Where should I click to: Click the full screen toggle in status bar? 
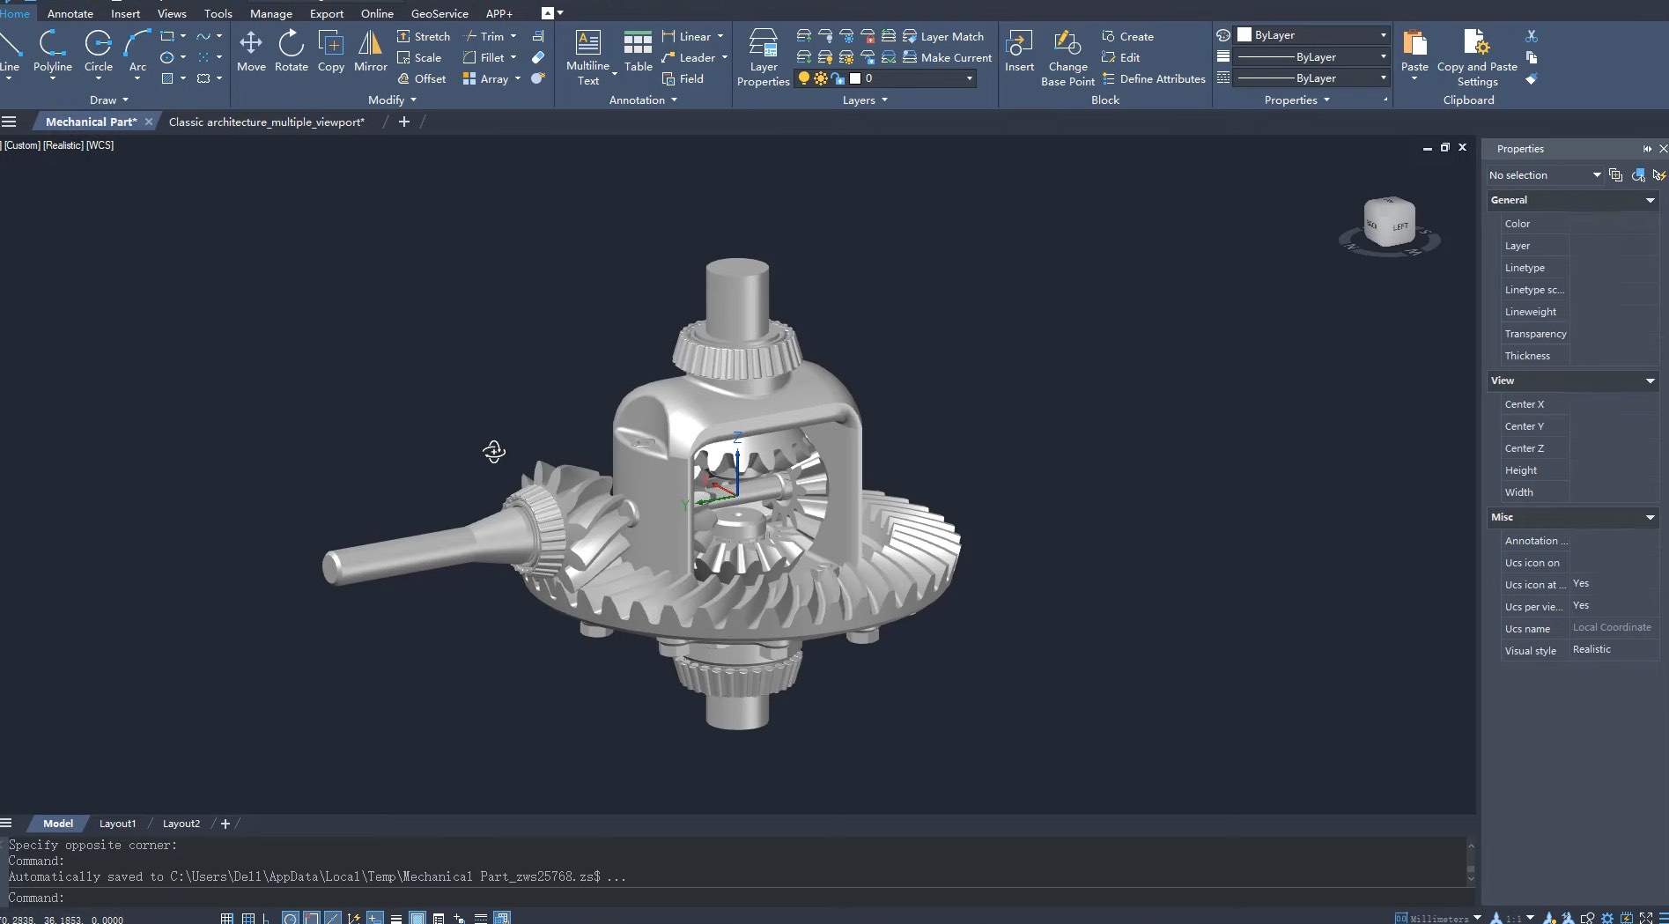click(x=1646, y=918)
